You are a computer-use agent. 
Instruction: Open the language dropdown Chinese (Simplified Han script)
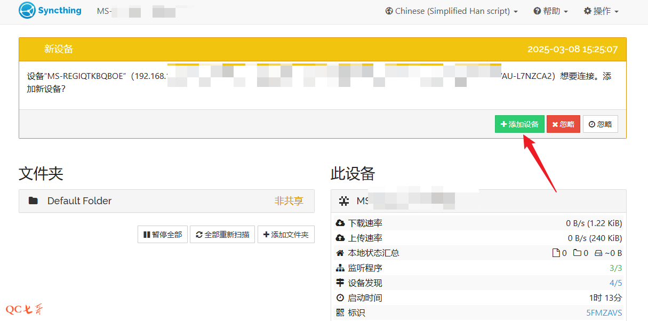[451, 11]
